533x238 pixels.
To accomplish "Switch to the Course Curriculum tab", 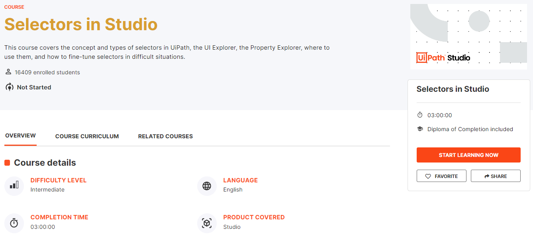I will pos(87,136).
